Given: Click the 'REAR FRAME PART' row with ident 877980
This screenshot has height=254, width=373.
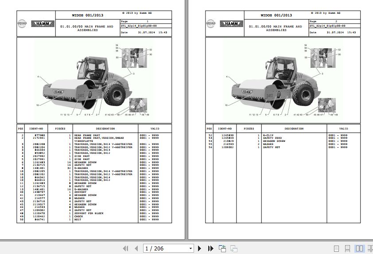Looking at the screenshot, I should (x=94, y=135).
